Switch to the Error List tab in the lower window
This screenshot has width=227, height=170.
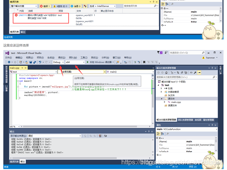(x=14, y=162)
